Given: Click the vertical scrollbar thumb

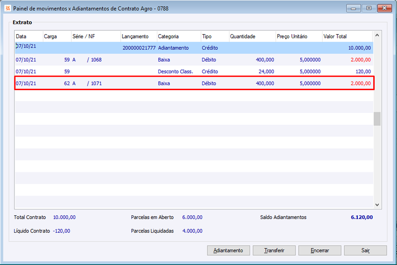Looking at the screenshot, I should pos(377,119).
